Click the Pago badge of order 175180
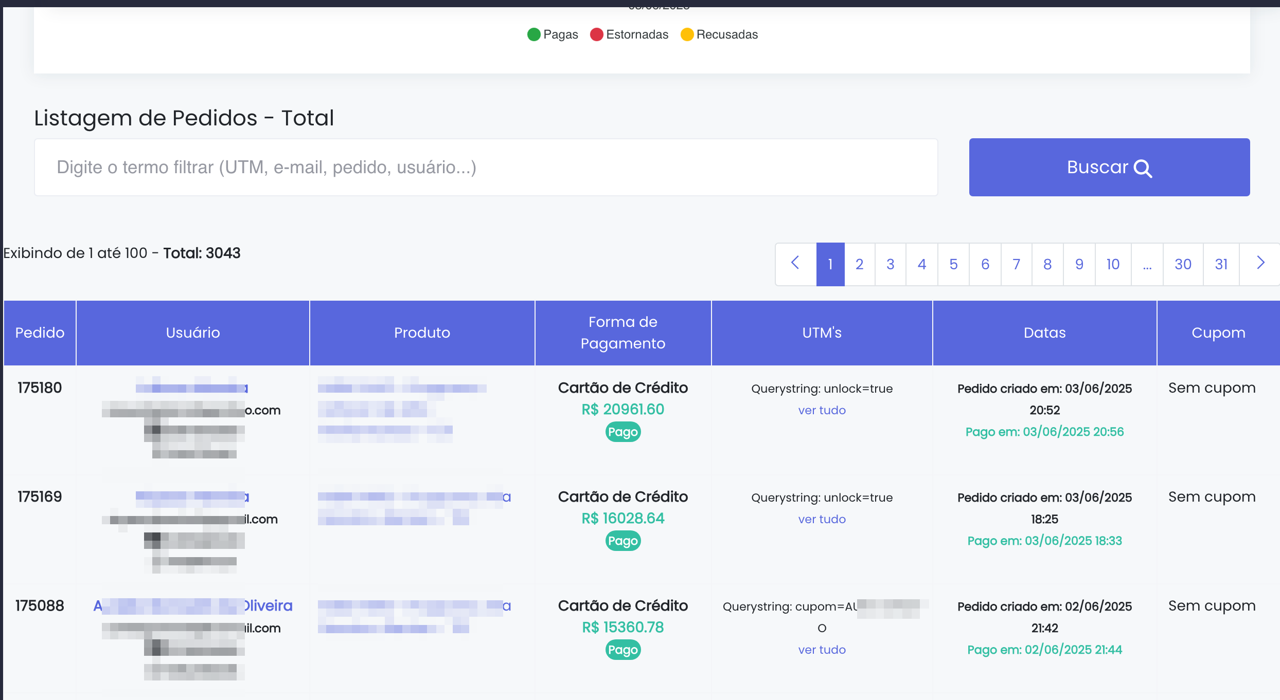Viewport: 1280px width, 700px height. (623, 432)
